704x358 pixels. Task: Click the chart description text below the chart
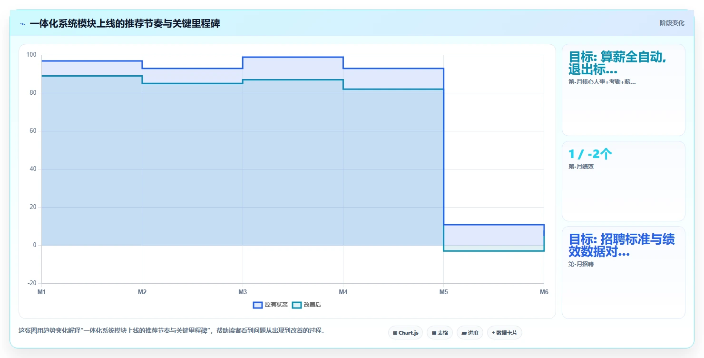tap(173, 330)
